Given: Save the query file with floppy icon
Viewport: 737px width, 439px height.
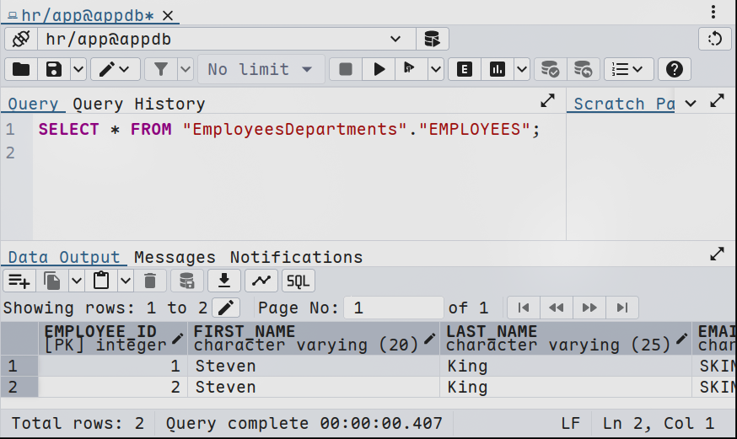Looking at the screenshot, I should click(54, 69).
